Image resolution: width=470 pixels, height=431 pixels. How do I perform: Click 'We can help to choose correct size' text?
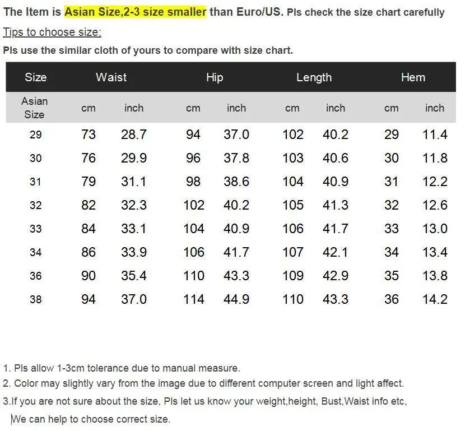(91, 419)
